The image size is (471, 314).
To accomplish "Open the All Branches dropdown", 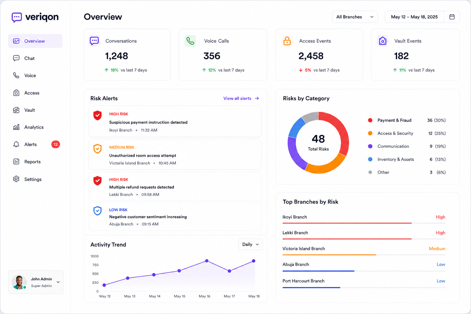I will pyautogui.click(x=355, y=17).
